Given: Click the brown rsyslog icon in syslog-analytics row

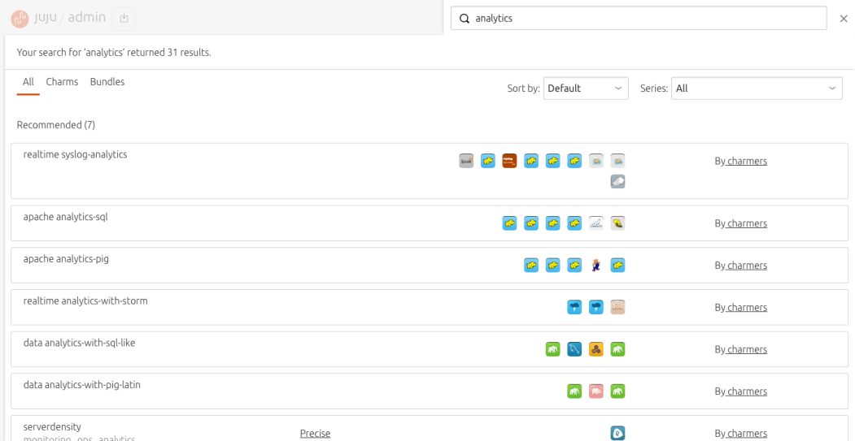Looking at the screenshot, I should tap(509, 161).
